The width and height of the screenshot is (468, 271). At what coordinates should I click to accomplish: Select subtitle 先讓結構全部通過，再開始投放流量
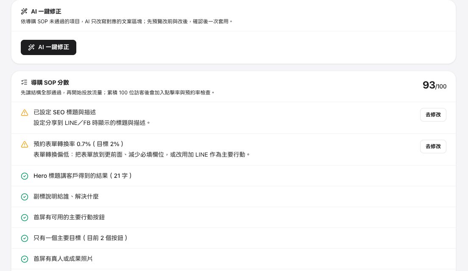(117, 93)
